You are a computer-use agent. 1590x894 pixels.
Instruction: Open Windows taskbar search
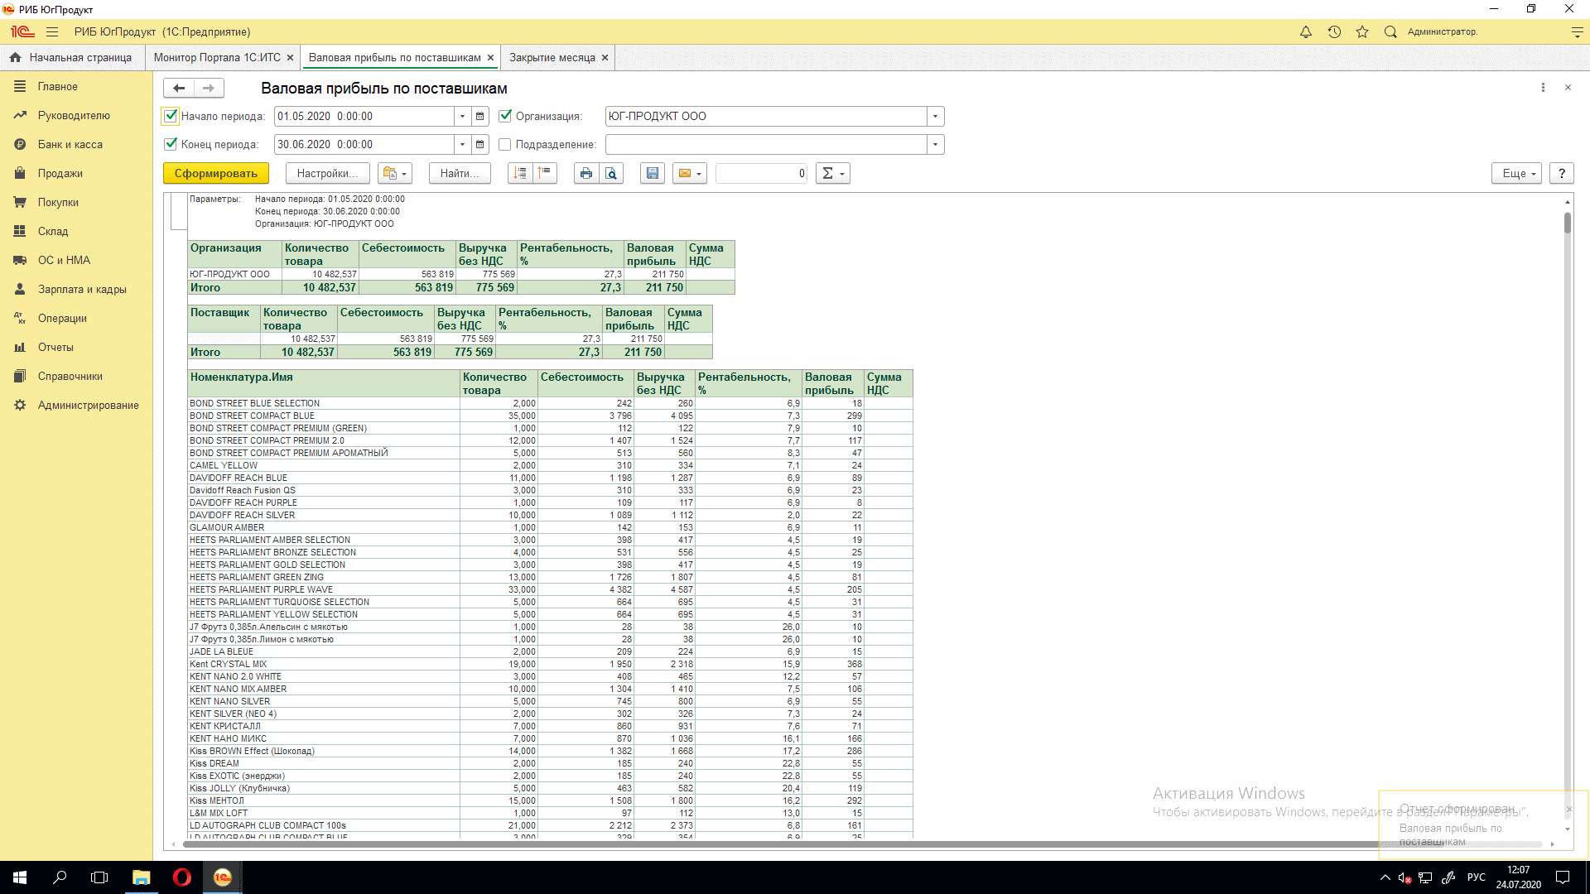(x=60, y=877)
